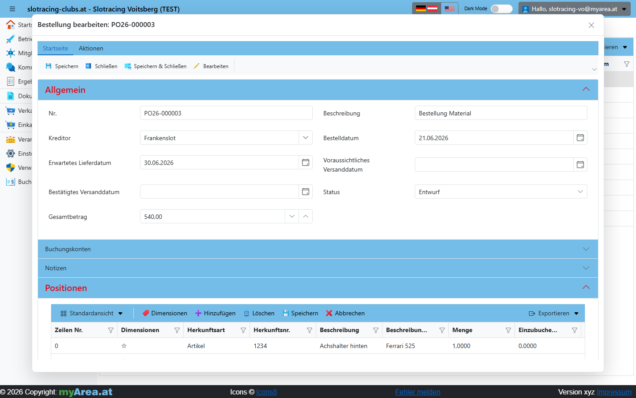This screenshot has height=398, width=636.
Task: Click the settings gear icon in sidebar
Action: coord(11,153)
